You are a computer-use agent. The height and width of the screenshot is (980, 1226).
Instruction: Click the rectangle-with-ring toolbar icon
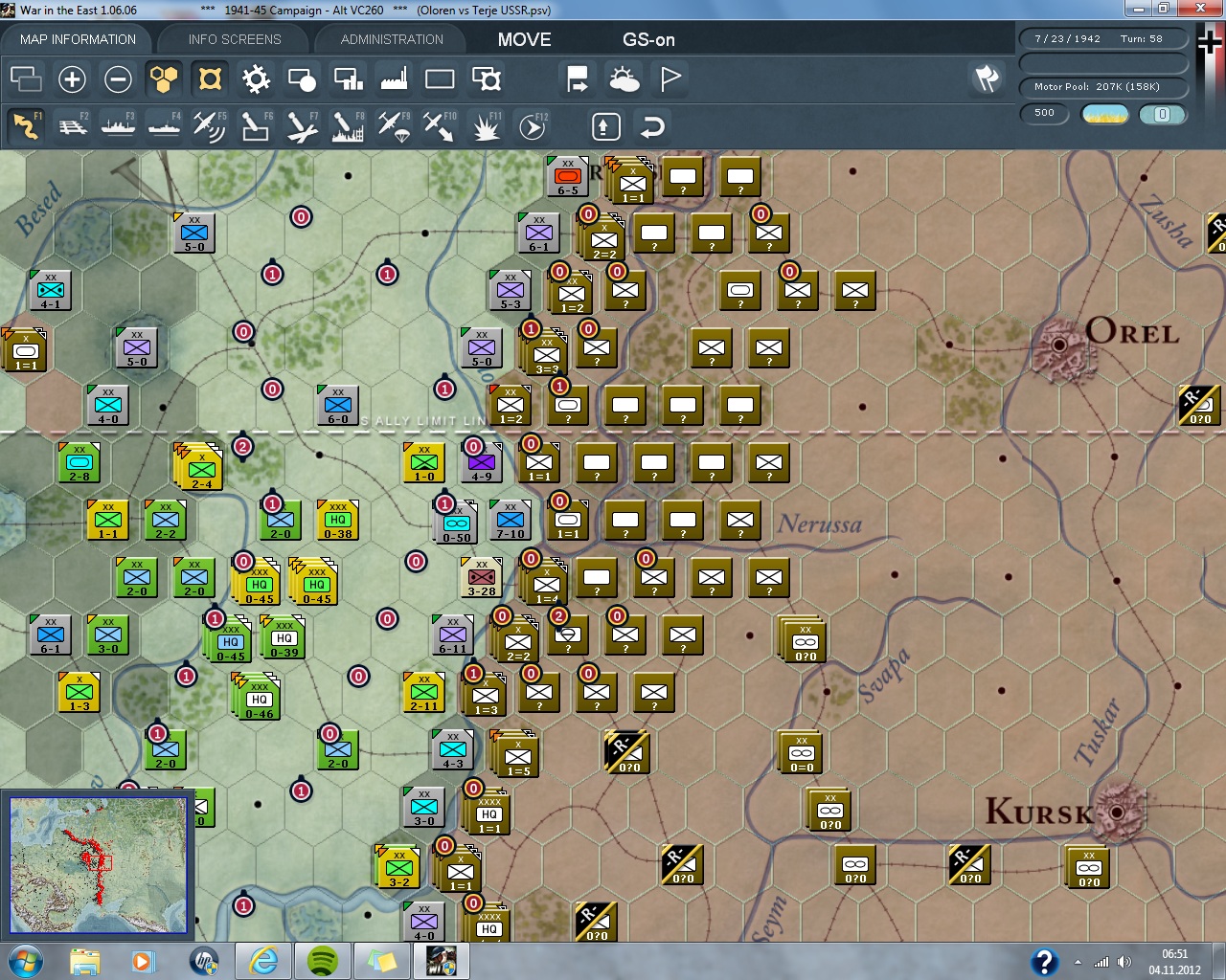click(486, 78)
